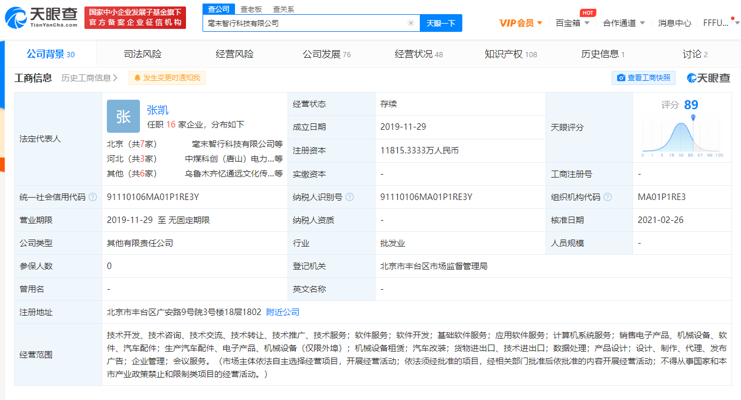Select operating status value 存续
The height and width of the screenshot is (400, 741).
389,104
